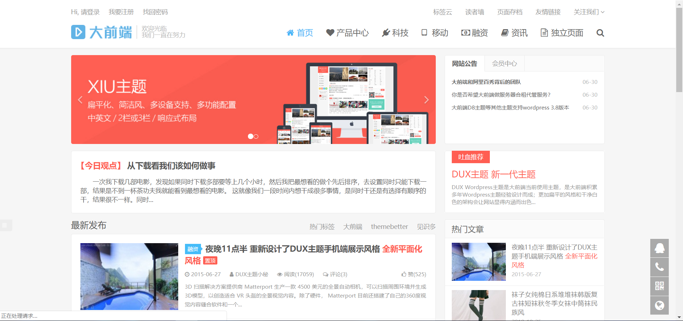The height and width of the screenshot is (321, 683).
Task: Open the 产品中心 navigation menu item
Action: tap(348, 33)
